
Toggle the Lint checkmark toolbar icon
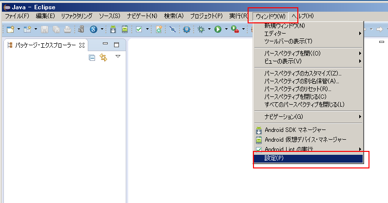(x=139, y=29)
